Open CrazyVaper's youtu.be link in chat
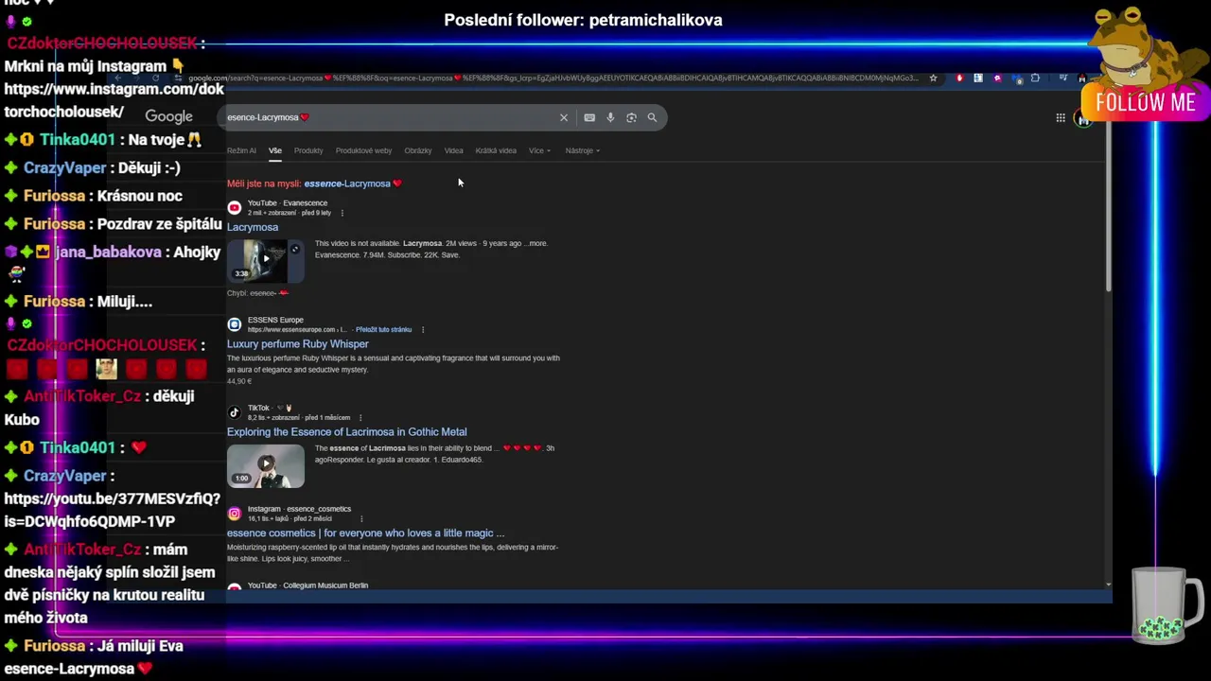1211x681 pixels. tap(113, 510)
